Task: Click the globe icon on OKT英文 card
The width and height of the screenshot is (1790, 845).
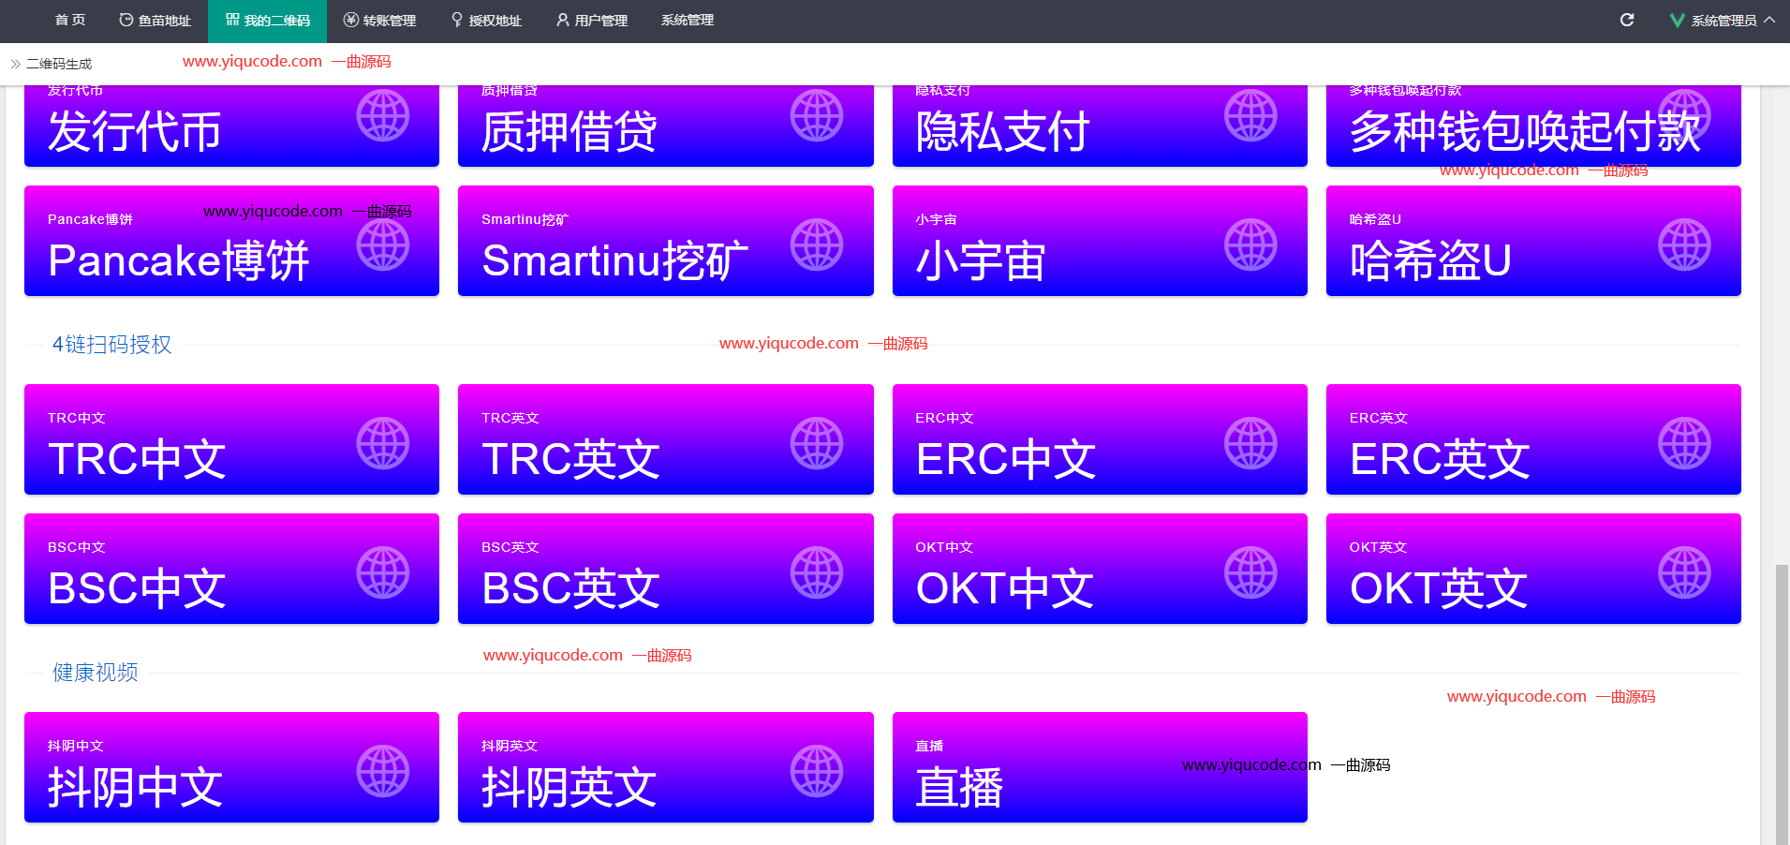Action: pyautogui.click(x=1685, y=572)
